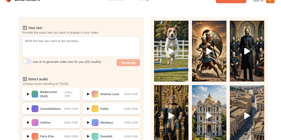
Task: Click the green-blue Bladerunner 2049 cover icon
Action: pos(35,94)
